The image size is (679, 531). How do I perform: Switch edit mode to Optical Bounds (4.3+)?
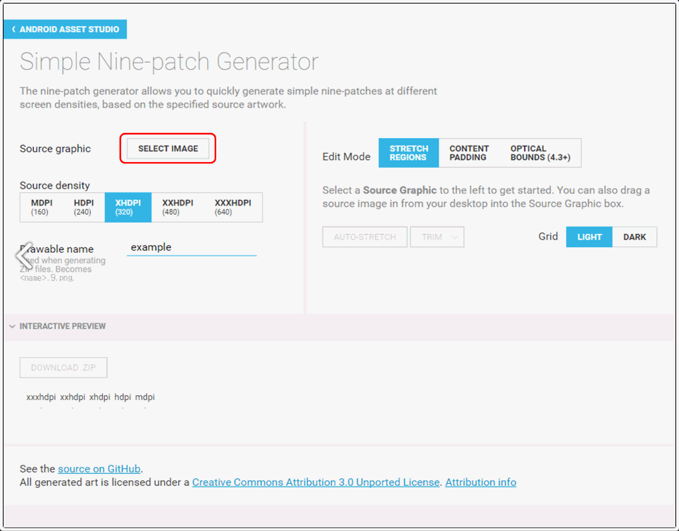tap(540, 153)
